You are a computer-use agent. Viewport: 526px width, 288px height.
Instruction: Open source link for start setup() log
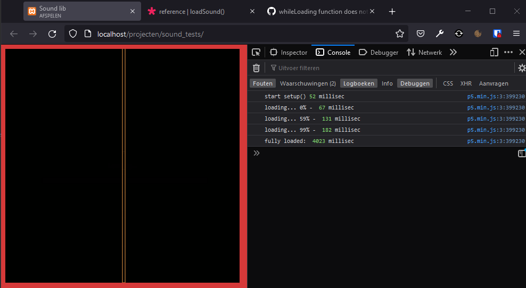coord(496,97)
